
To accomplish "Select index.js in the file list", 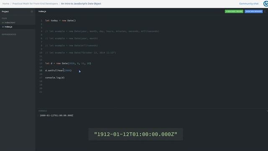I will (x=8, y=27).
